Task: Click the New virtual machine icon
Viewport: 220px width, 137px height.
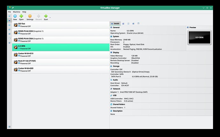Action: (15, 16)
